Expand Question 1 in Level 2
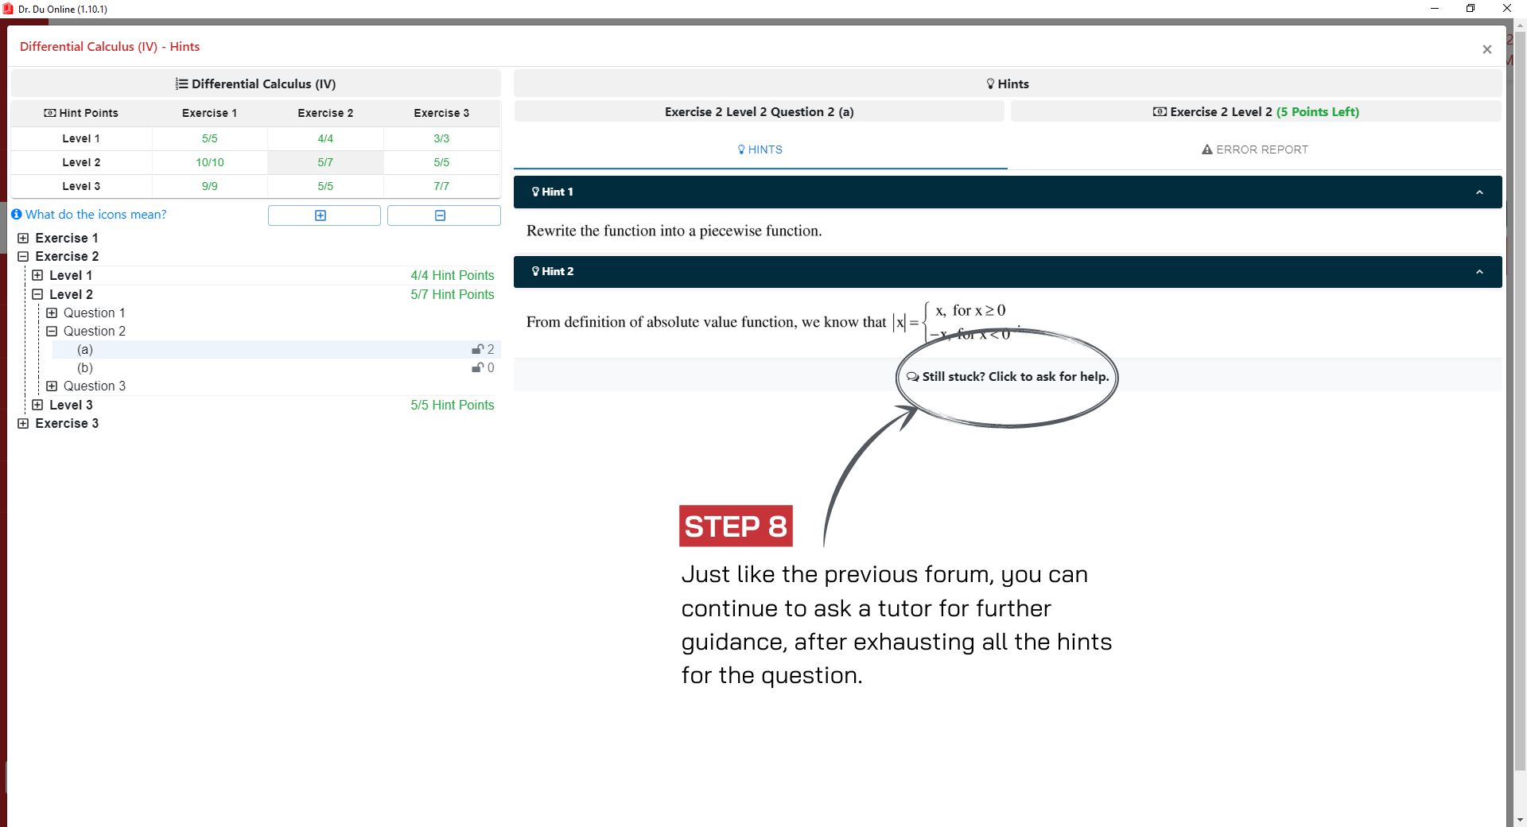The width and height of the screenshot is (1527, 827). click(52, 313)
